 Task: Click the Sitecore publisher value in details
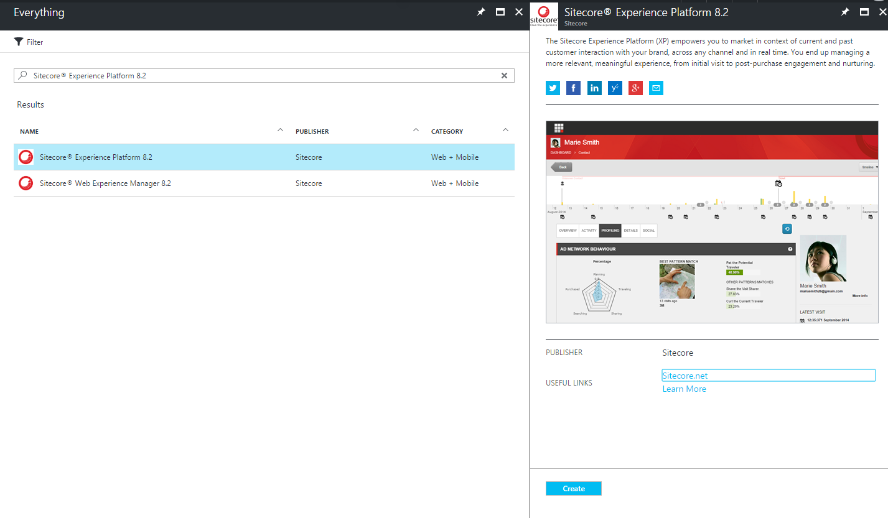click(x=678, y=353)
